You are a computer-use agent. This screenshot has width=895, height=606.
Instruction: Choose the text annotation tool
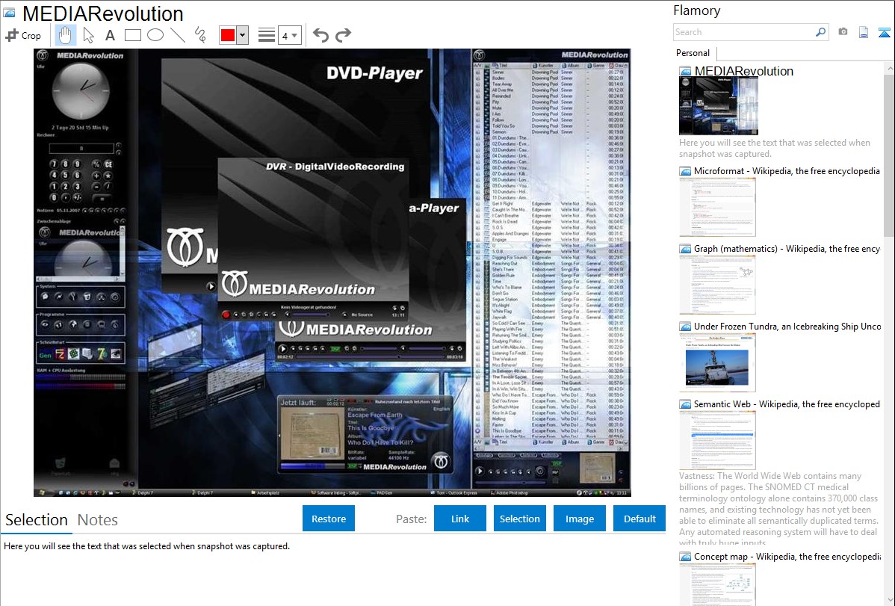click(110, 35)
